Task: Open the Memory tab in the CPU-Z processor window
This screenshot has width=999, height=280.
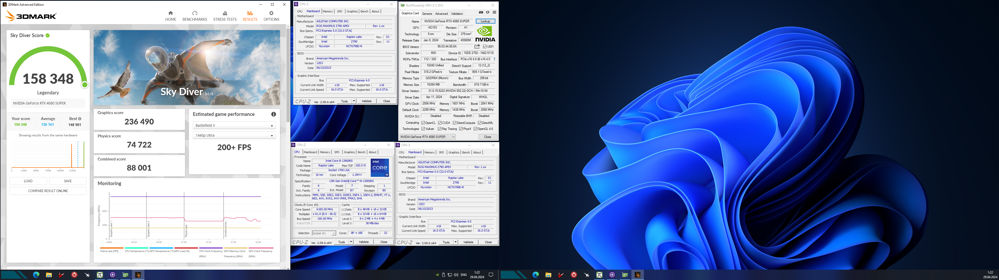Action: [x=325, y=152]
